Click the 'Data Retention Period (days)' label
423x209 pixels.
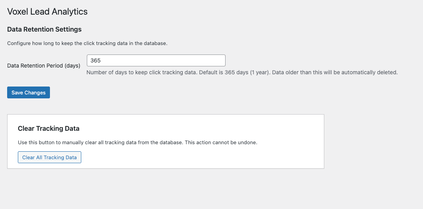click(x=44, y=66)
